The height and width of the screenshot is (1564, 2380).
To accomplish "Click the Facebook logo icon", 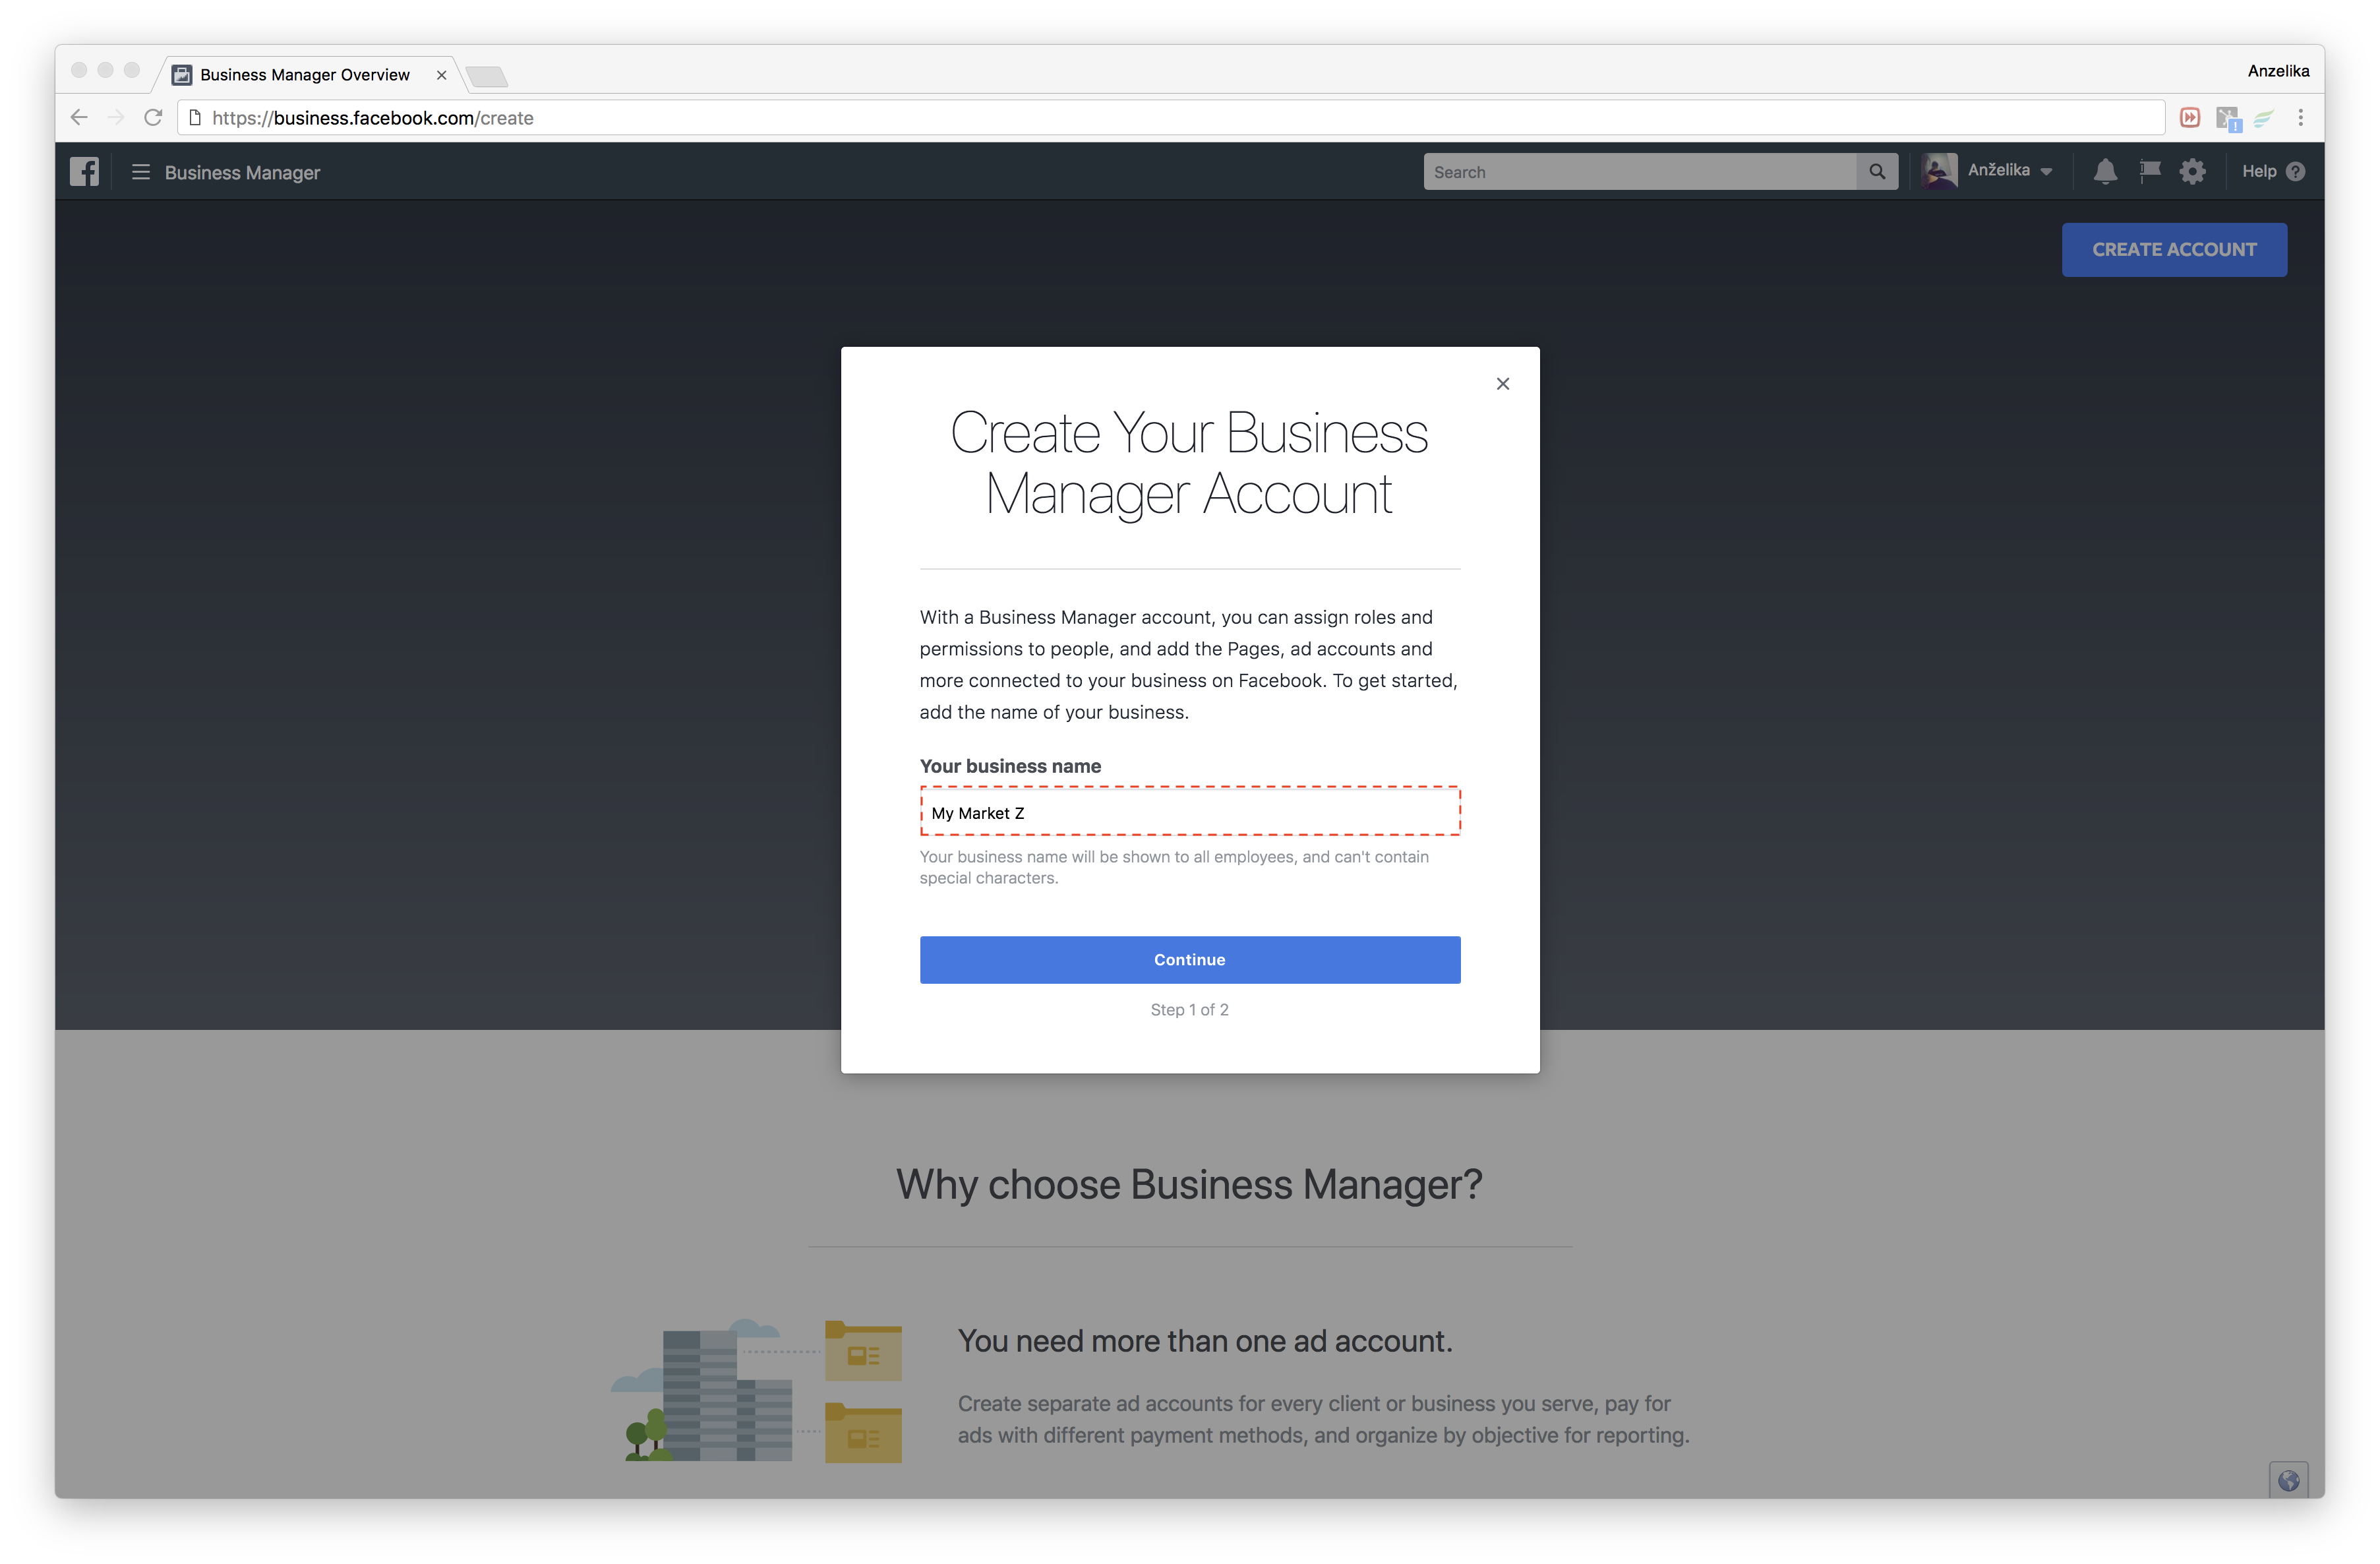I will click(85, 172).
